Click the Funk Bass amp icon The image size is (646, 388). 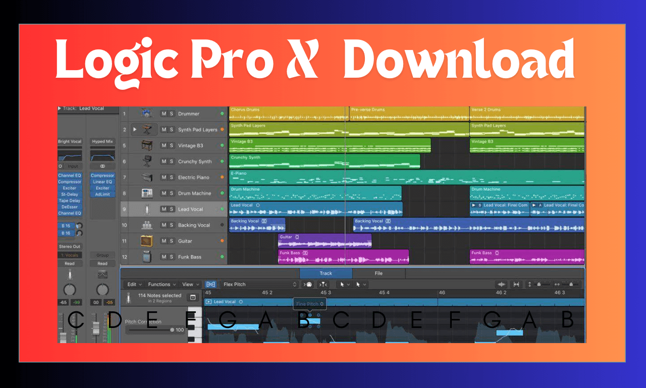[146, 257]
